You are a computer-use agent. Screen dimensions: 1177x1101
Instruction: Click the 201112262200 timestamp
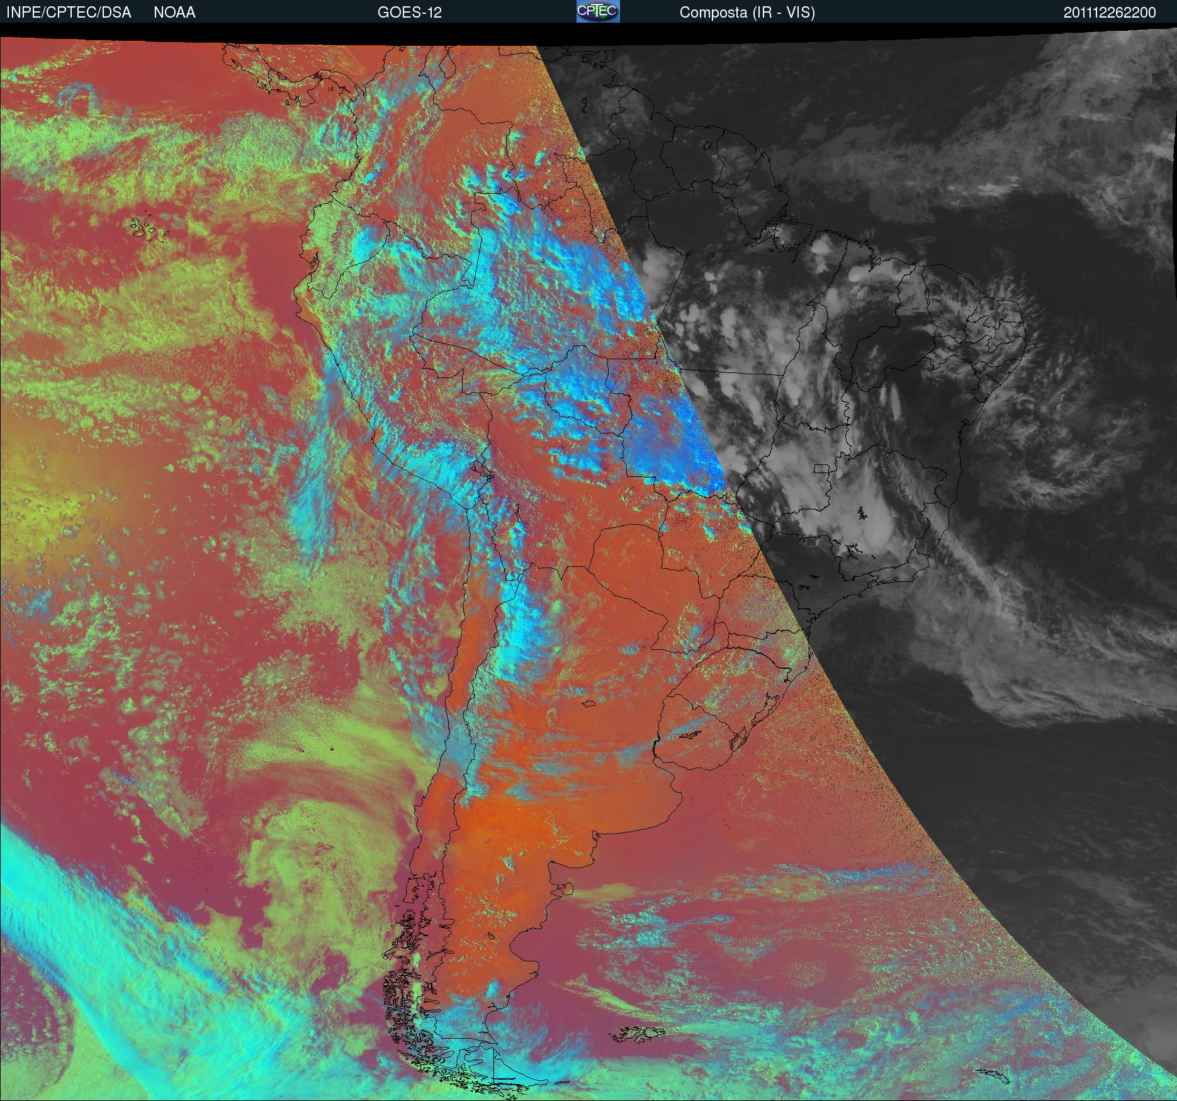(1110, 13)
